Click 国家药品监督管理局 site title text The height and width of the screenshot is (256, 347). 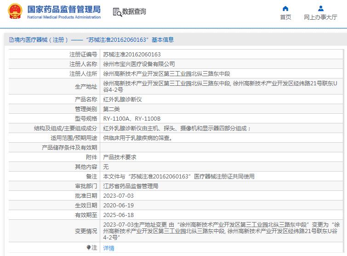coord(63,9)
